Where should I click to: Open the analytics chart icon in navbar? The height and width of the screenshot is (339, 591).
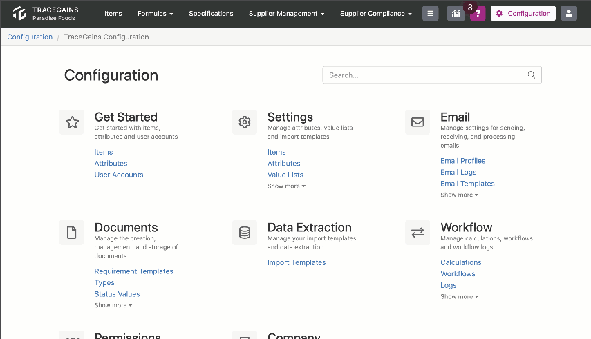[456, 14]
